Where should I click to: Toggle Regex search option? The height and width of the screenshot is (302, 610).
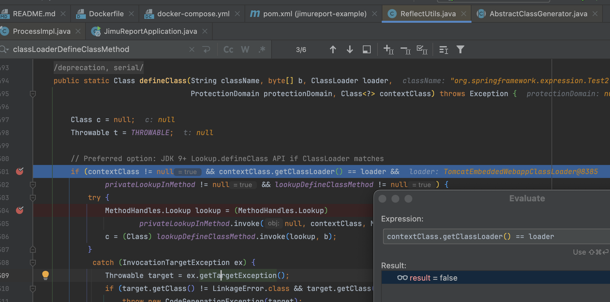pyautogui.click(x=262, y=50)
